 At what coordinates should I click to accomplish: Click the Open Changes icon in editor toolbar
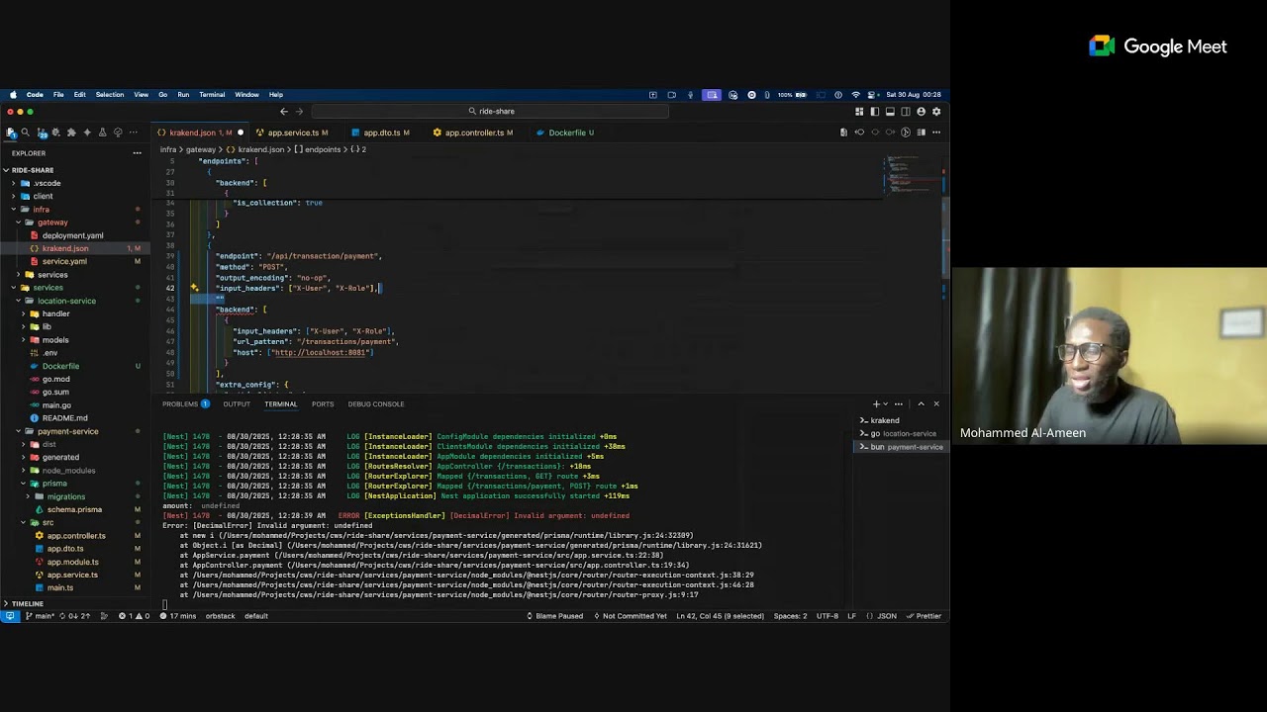pyautogui.click(x=843, y=133)
